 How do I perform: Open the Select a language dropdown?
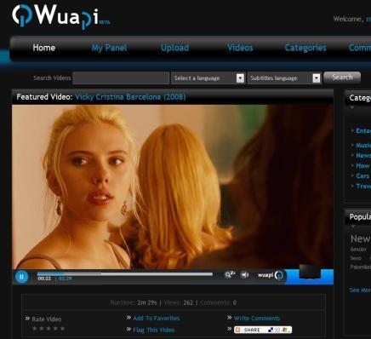click(x=208, y=78)
